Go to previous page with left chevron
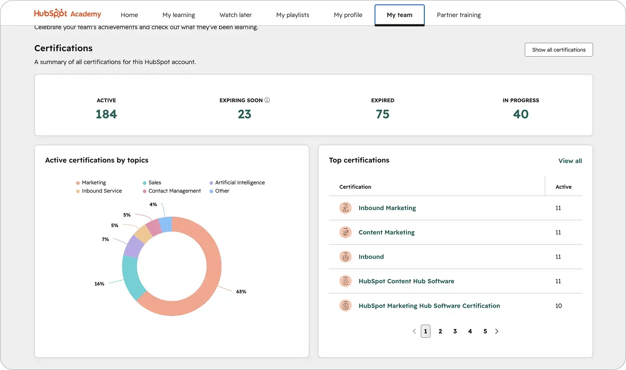Viewport: 626px width, 370px height. [x=414, y=331]
